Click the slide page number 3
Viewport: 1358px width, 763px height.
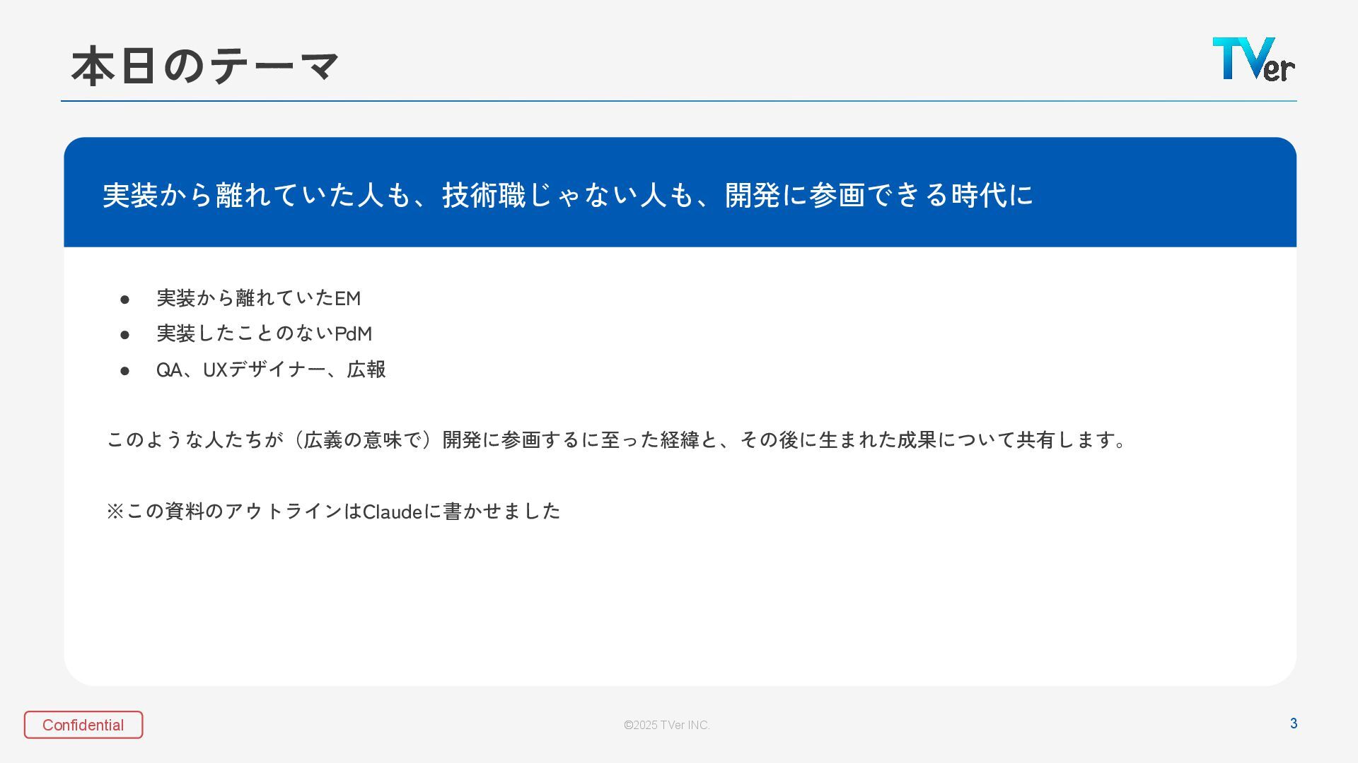click(x=1294, y=723)
